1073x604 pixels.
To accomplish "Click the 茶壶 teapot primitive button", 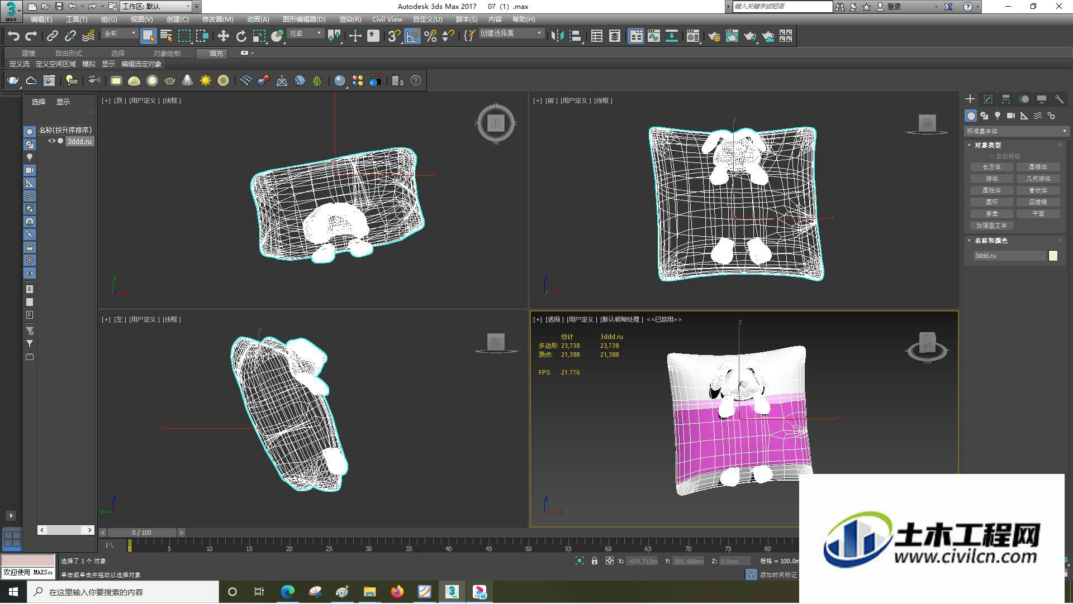I will [992, 214].
